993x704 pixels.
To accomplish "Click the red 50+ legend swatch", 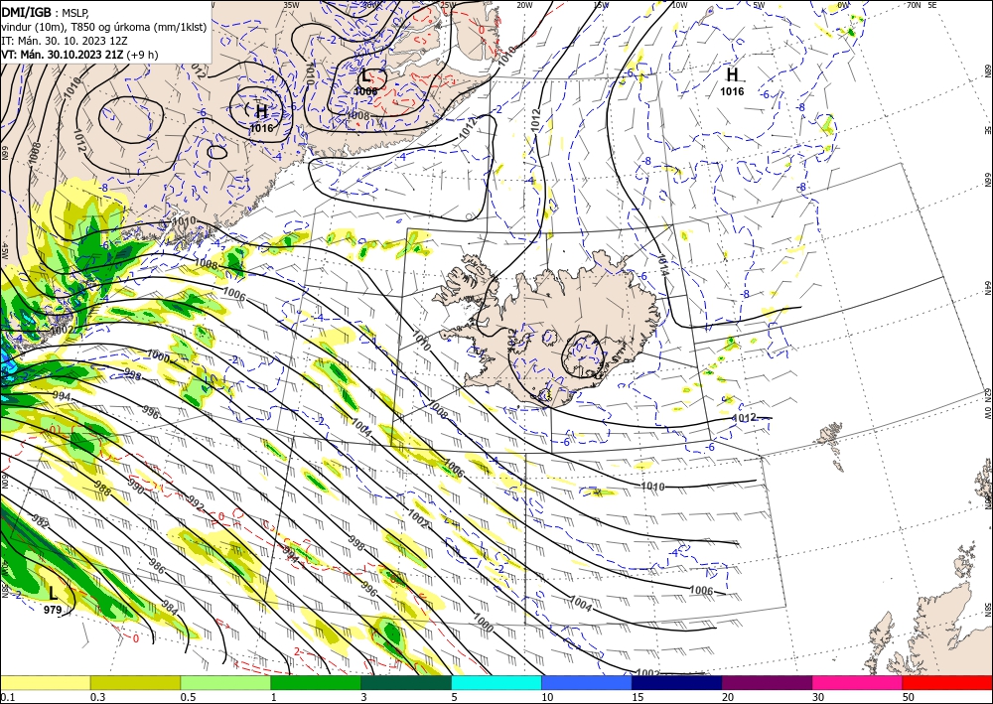I will [947, 682].
